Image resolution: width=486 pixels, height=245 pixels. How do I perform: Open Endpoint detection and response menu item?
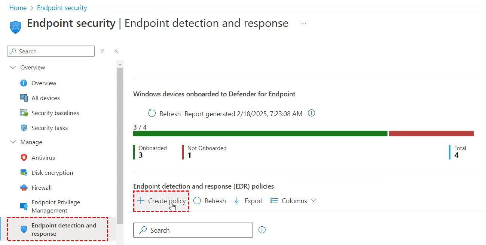click(x=64, y=230)
